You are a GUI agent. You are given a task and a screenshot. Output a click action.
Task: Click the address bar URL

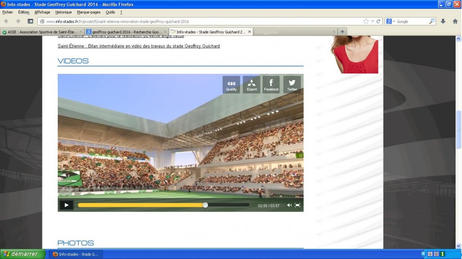point(117,22)
